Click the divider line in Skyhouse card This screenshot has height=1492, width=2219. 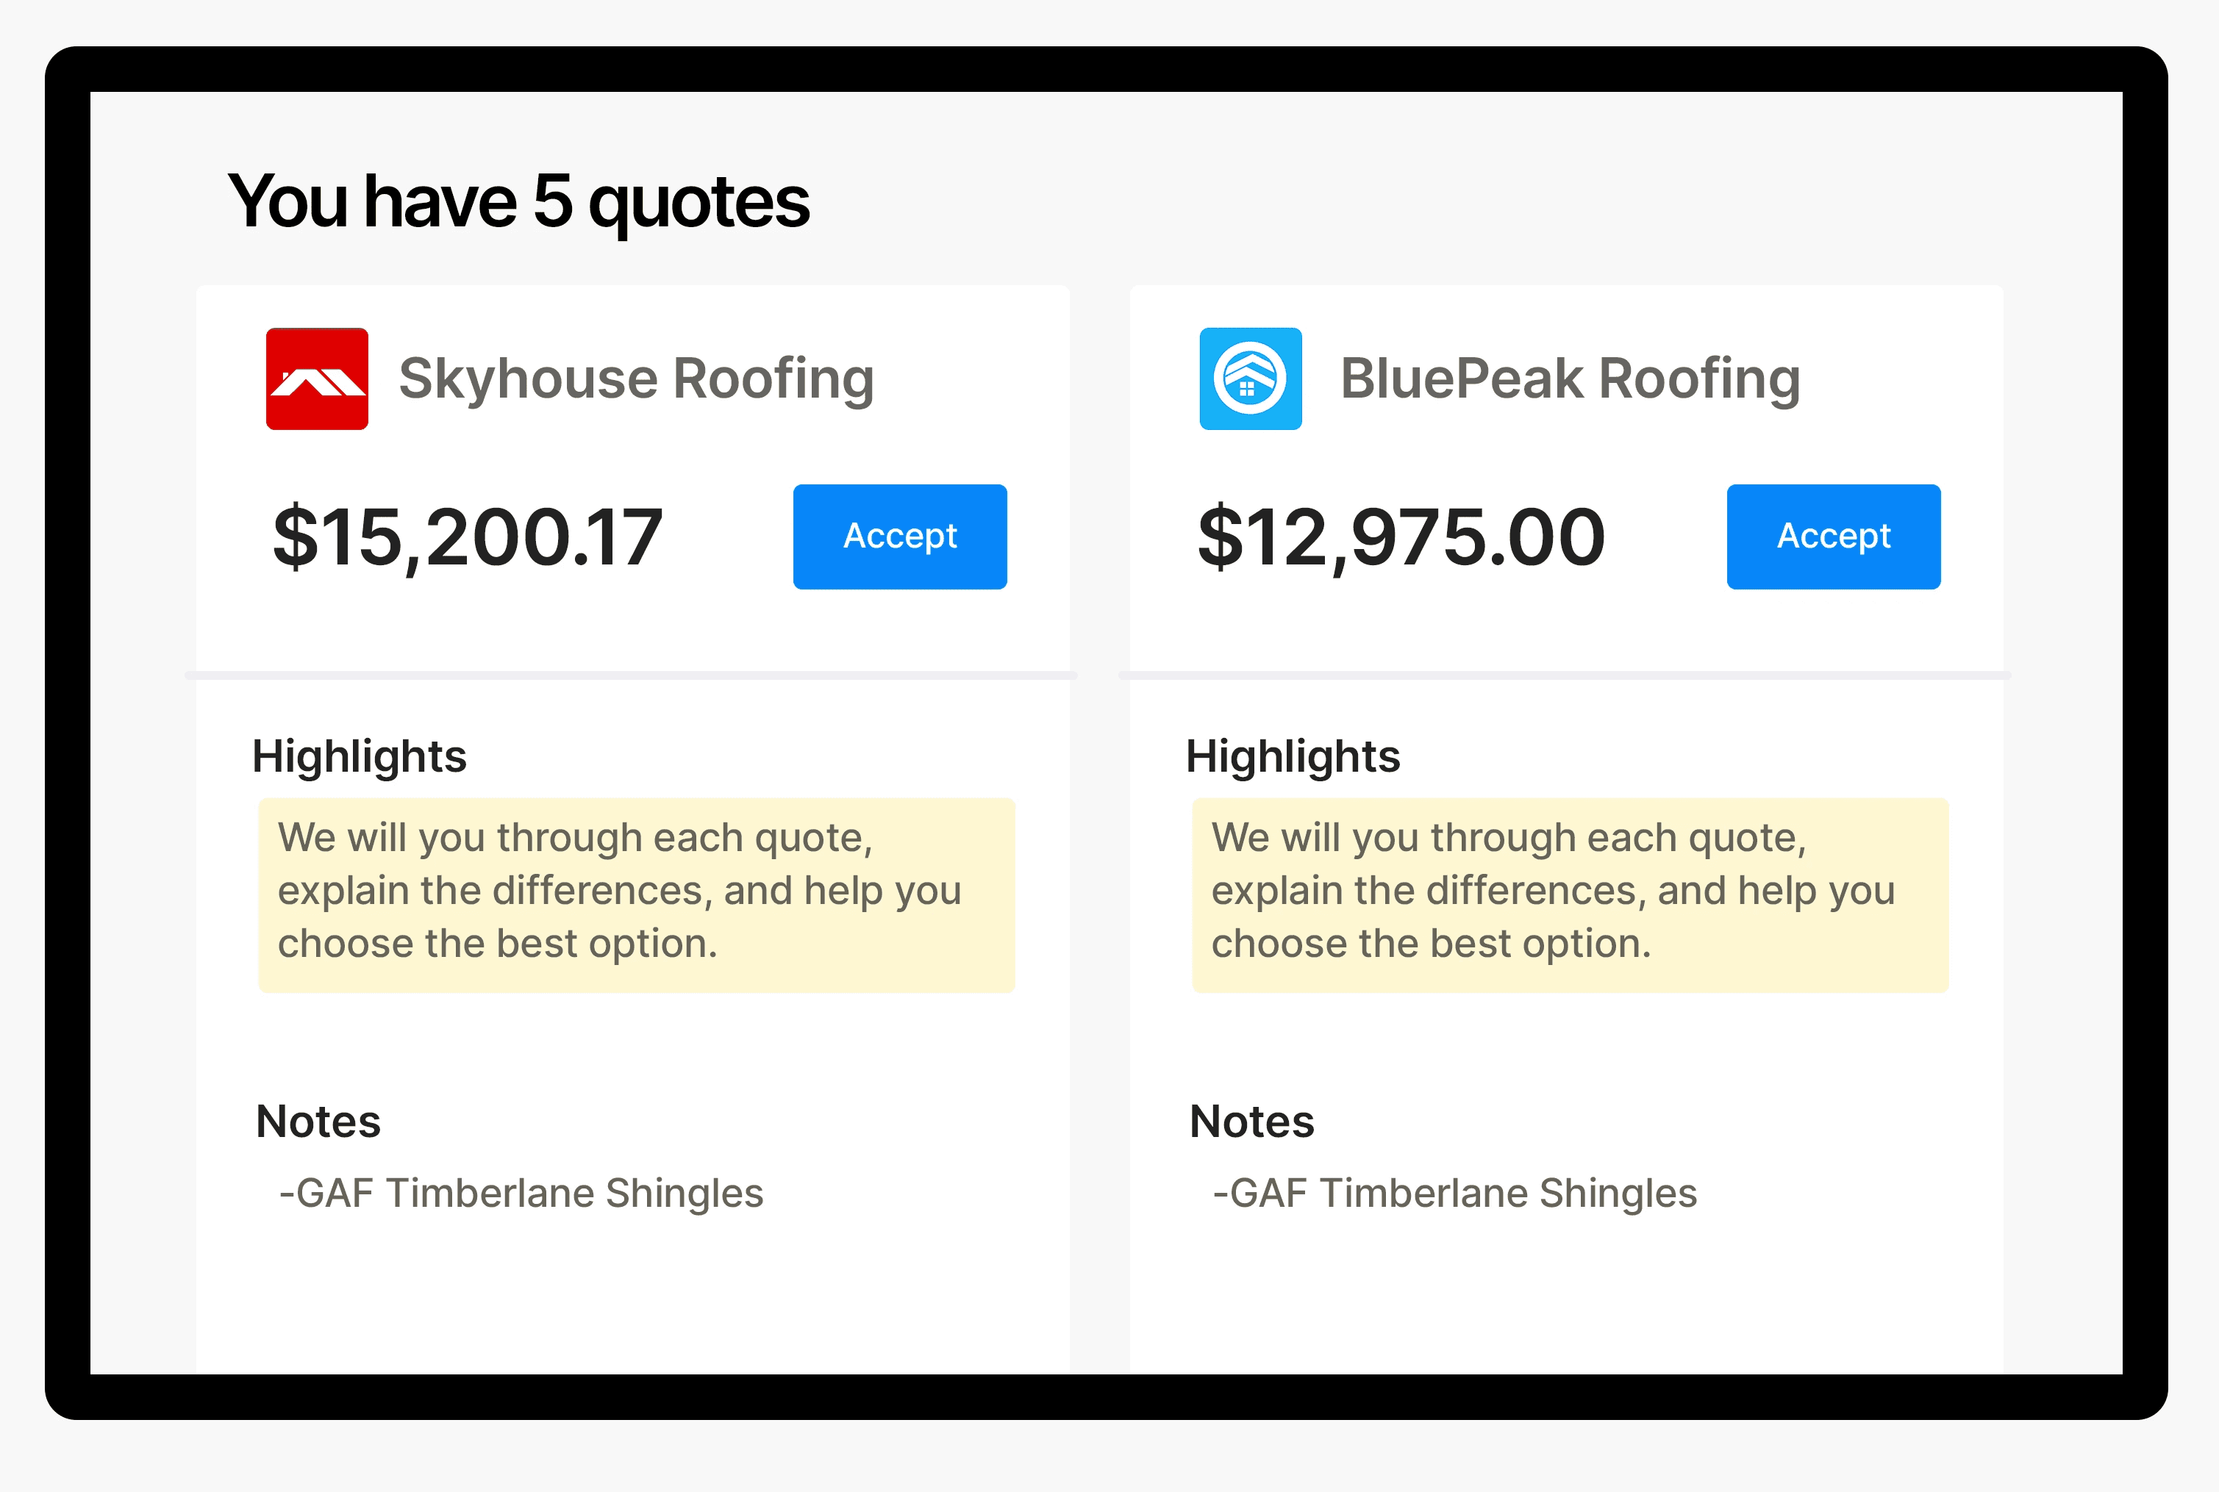coord(631,675)
